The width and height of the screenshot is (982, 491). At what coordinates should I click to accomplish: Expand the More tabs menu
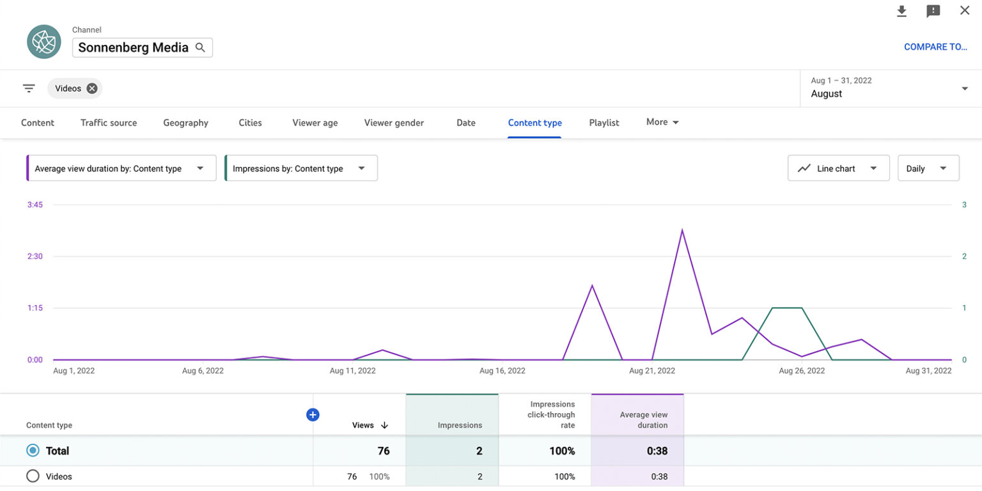(662, 122)
